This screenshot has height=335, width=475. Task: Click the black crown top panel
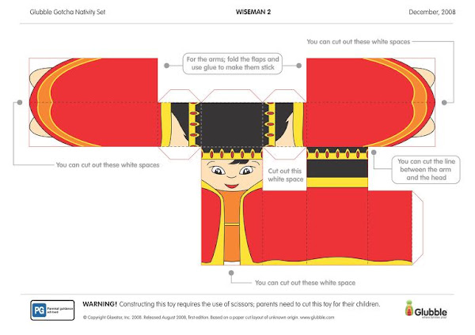point(232,125)
